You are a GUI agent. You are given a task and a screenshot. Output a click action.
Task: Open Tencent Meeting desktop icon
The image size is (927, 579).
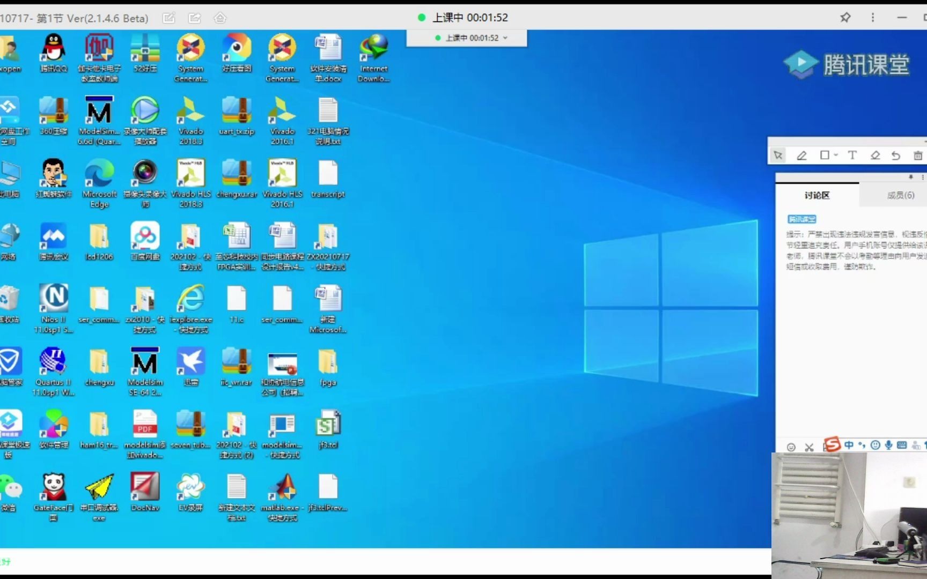click(x=54, y=241)
